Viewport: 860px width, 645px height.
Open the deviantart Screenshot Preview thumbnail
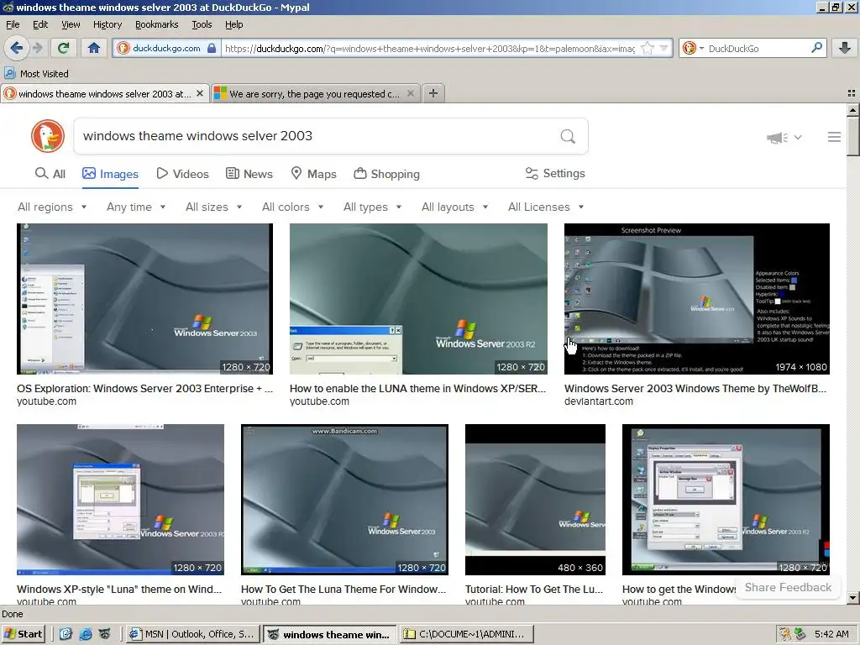tap(697, 299)
